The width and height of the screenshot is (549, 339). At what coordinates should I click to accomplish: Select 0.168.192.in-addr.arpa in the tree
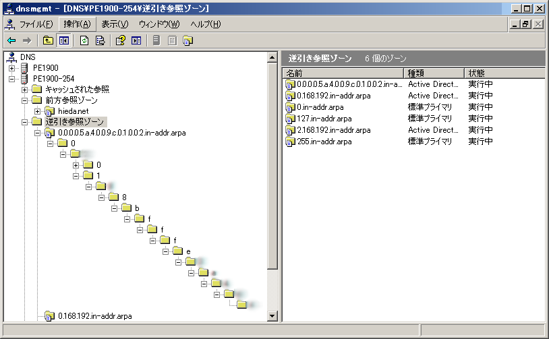[x=94, y=315]
